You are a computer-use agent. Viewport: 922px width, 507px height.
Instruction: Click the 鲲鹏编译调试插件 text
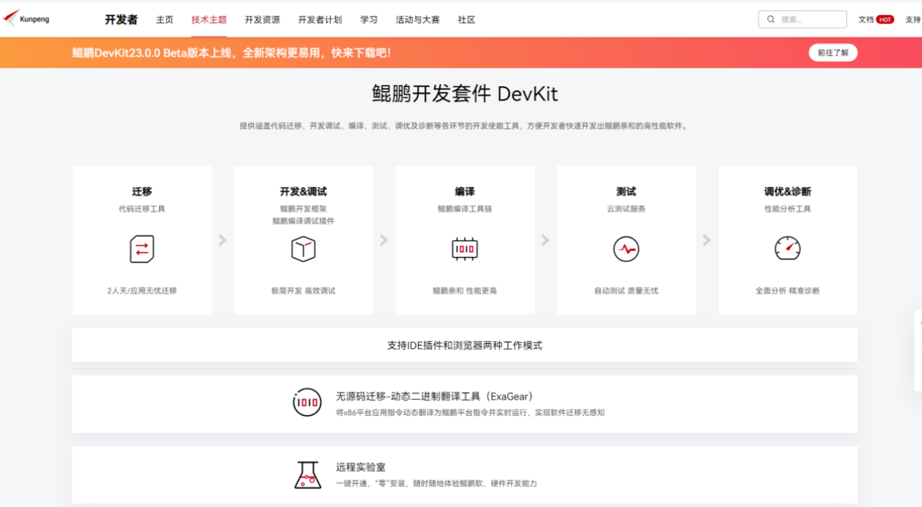point(303,221)
